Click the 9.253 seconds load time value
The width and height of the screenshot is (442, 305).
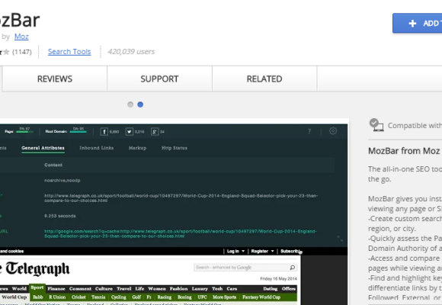coord(60,216)
